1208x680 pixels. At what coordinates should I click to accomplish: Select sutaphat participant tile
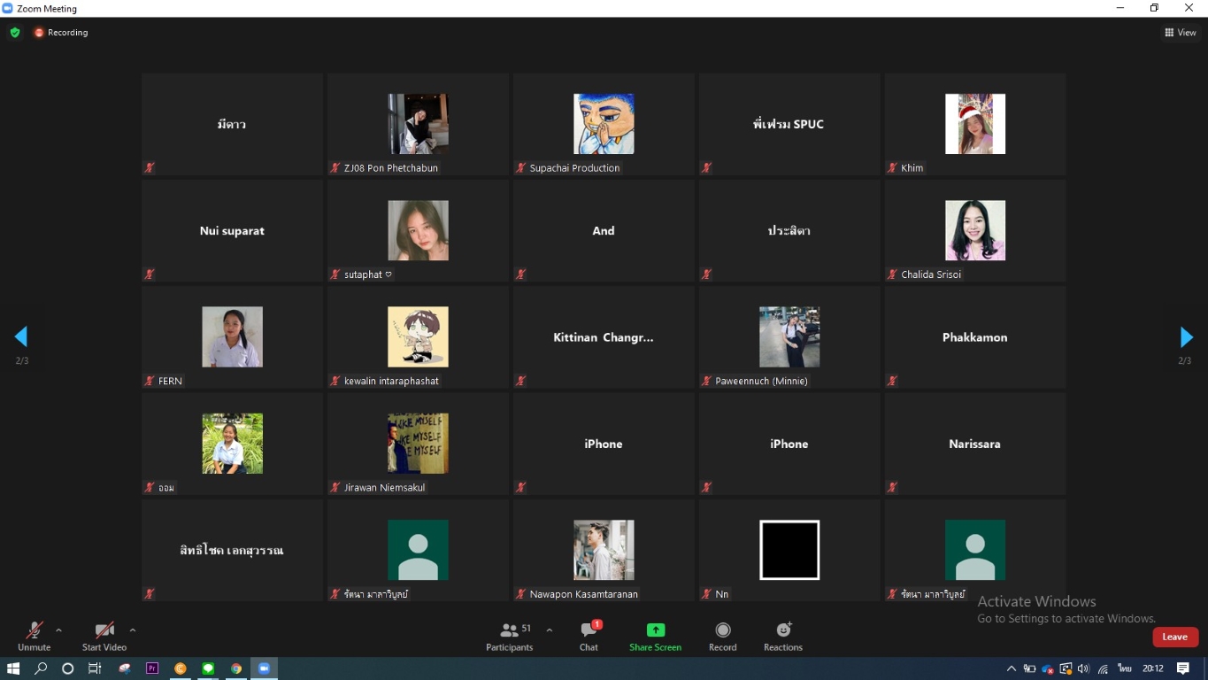(x=418, y=230)
